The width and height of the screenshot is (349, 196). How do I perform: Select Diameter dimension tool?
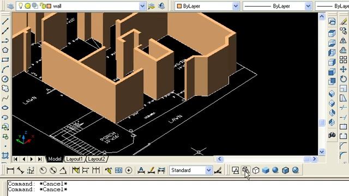(x=53, y=170)
